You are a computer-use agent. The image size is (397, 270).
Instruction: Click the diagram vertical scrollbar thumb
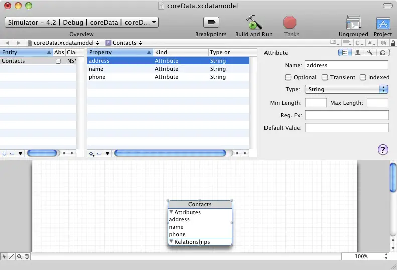pos(393,178)
